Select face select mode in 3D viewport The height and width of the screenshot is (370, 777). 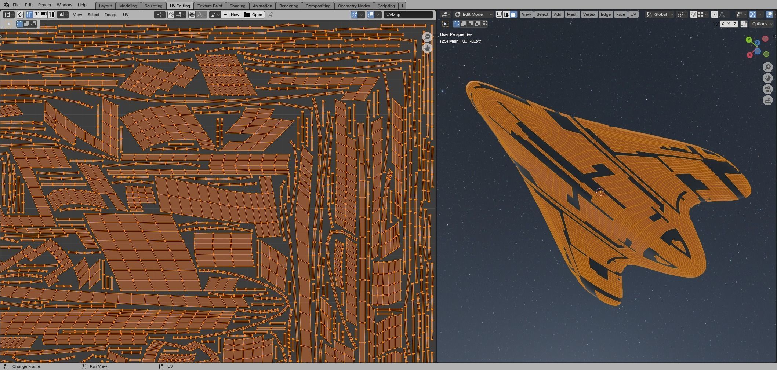click(x=513, y=14)
